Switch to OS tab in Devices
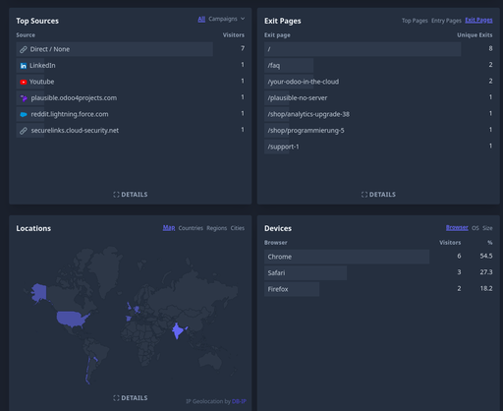This screenshot has height=411, width=503. click(x=475, y=228)
